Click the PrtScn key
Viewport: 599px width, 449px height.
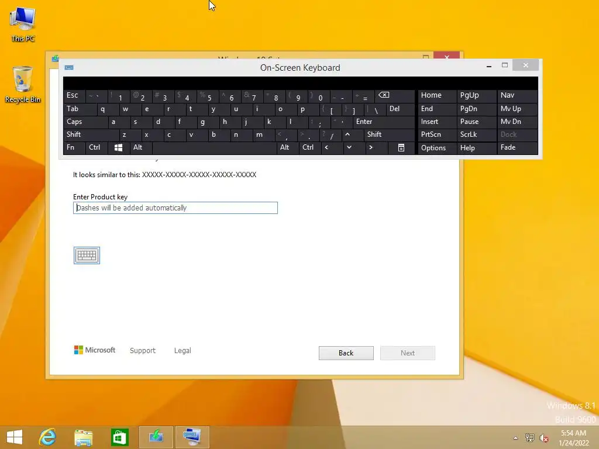click(x=437, y=134)
